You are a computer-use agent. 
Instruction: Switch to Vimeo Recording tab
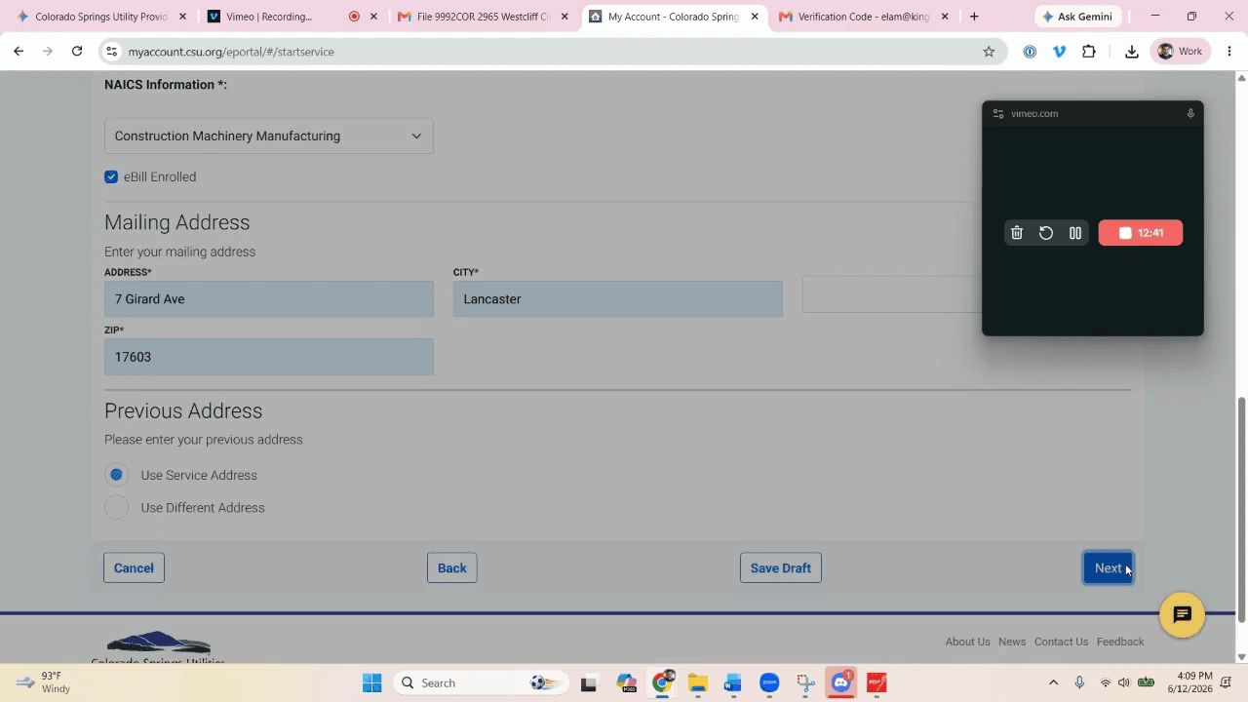coord(292,17)
